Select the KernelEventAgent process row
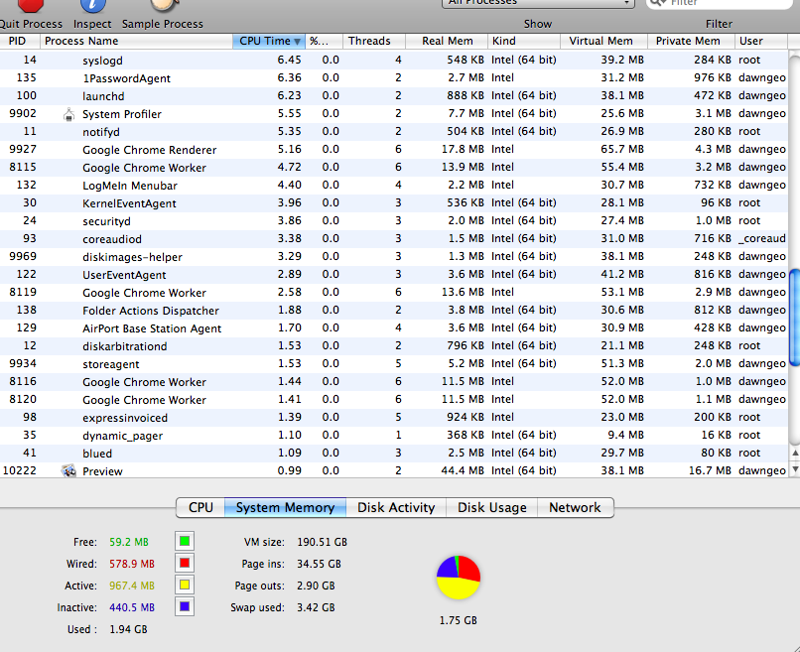Image resolution: width=800 pixels, height=652 pixels. click(394, 202)
